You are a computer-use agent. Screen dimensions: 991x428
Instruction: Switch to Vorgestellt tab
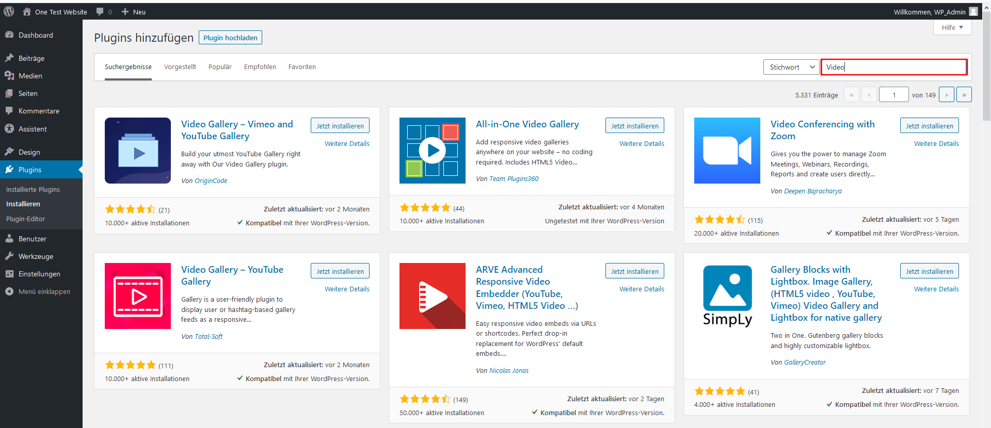[180, 67]
